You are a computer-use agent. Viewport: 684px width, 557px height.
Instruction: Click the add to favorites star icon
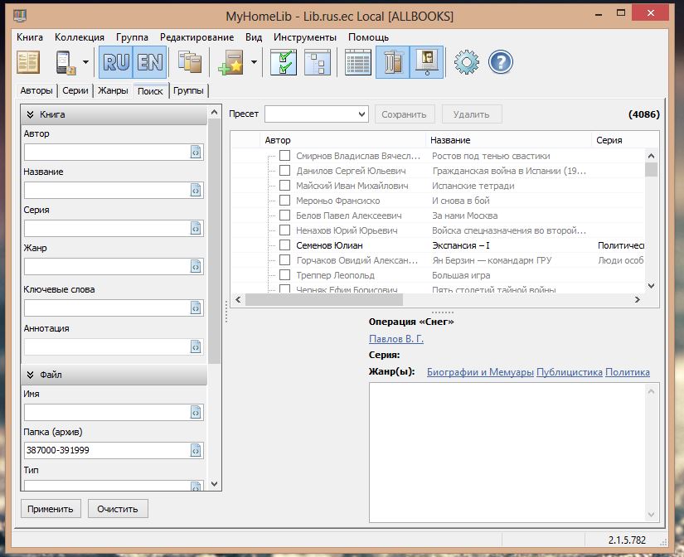pyautogui.click(x=230, y=62)
